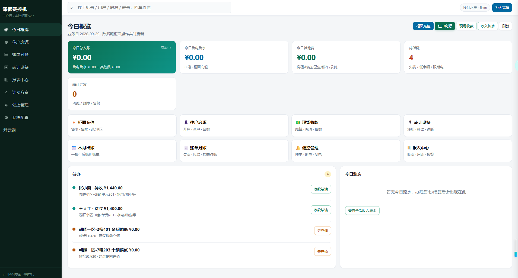Open the 待催缴 summary card
Viewport: 518px width, 278px height.
coord(458,57)
